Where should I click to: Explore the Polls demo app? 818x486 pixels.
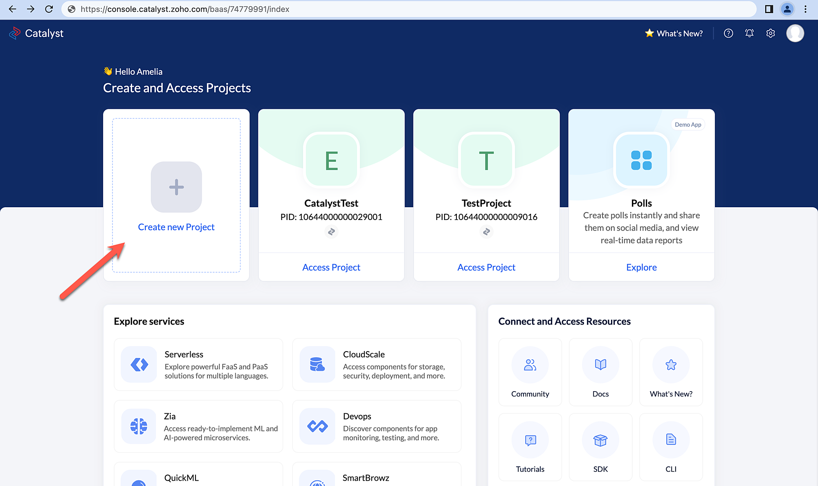point(641,267)
